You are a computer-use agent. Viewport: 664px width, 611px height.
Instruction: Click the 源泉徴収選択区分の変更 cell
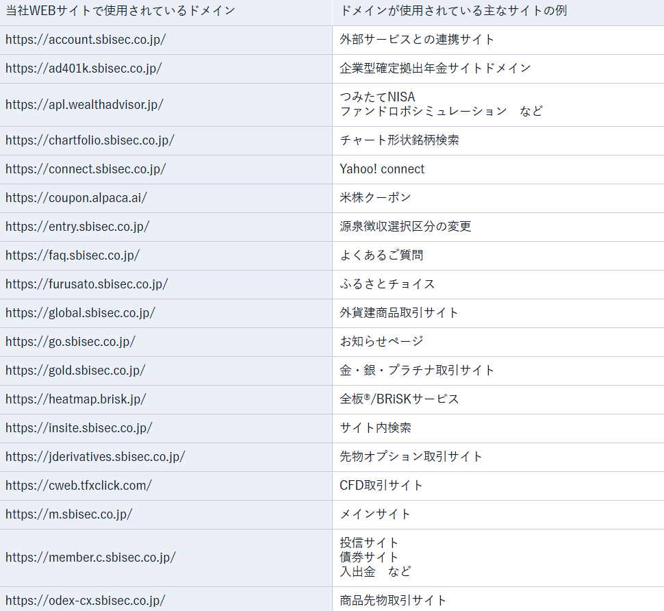[498, 227]
